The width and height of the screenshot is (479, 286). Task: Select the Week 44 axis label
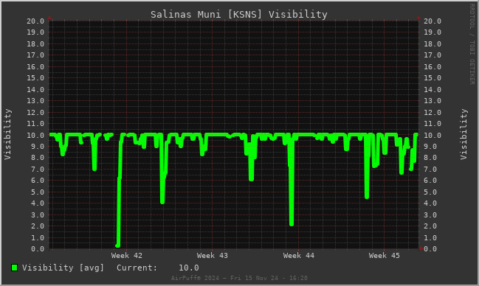tap(298, 256)
